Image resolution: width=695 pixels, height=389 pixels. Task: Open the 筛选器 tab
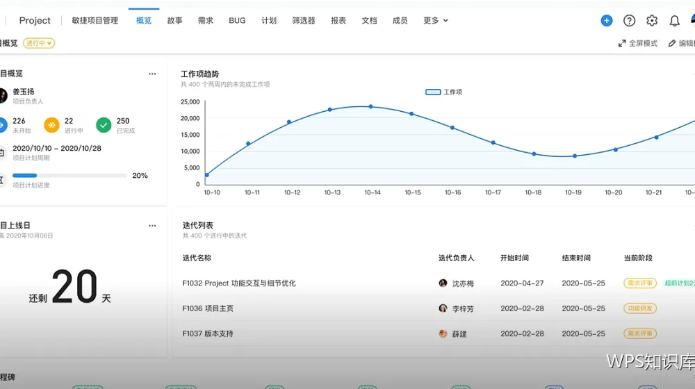coord(304,20)
